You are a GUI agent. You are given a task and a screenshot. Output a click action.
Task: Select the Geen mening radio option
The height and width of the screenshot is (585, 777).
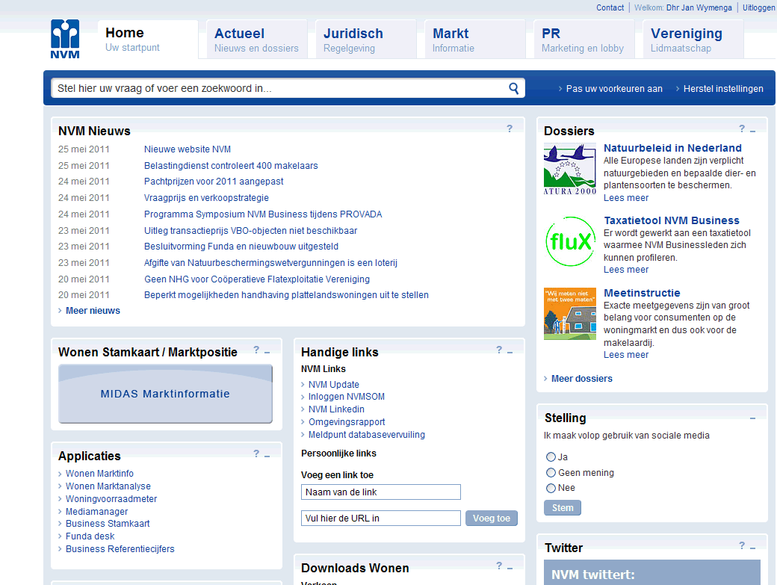551,472
